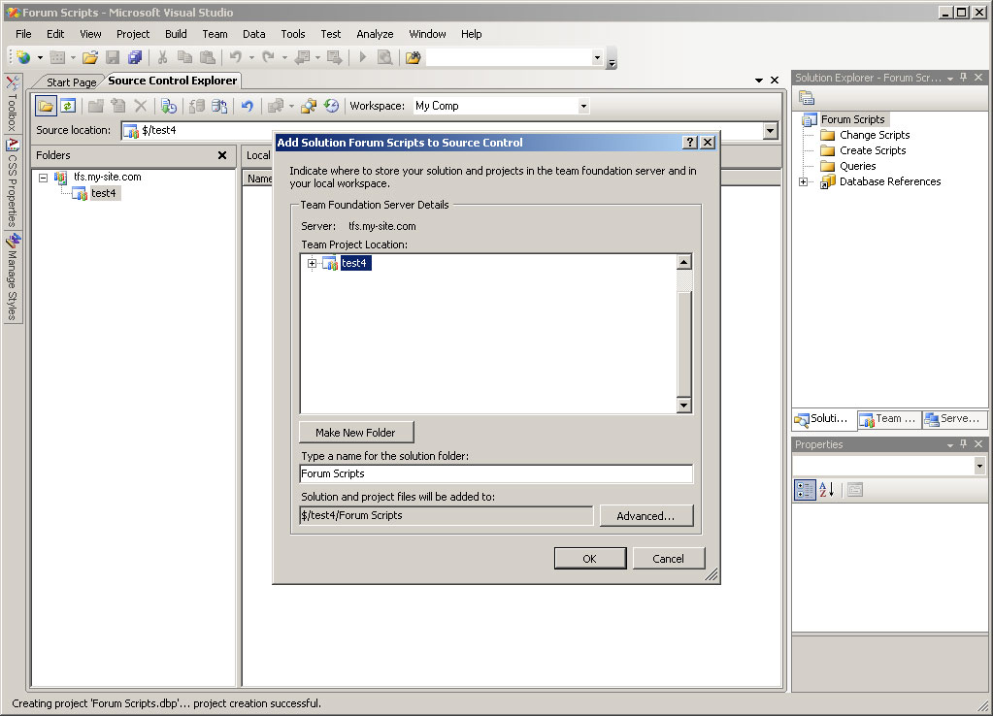The width and height of the screenshot is (993, 716).
Task: Click the Refresh icon in Source Control Explorer
Action: [x=68, y=106]
